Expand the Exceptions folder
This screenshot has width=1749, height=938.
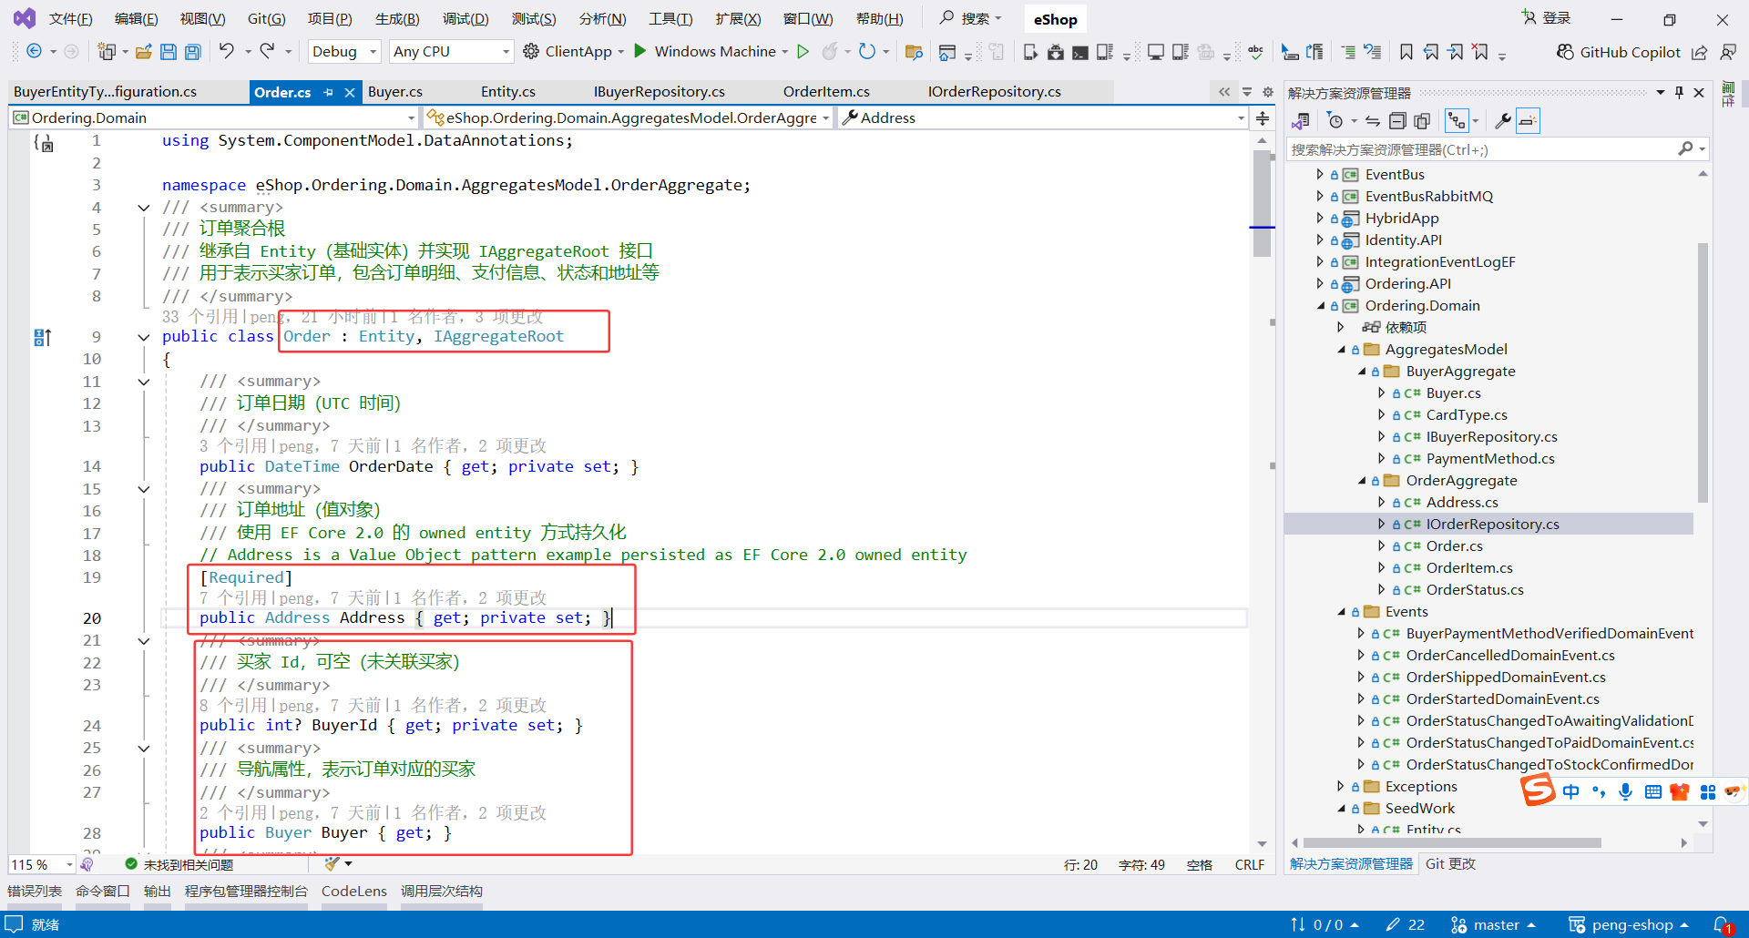[x=1341, y=786]
